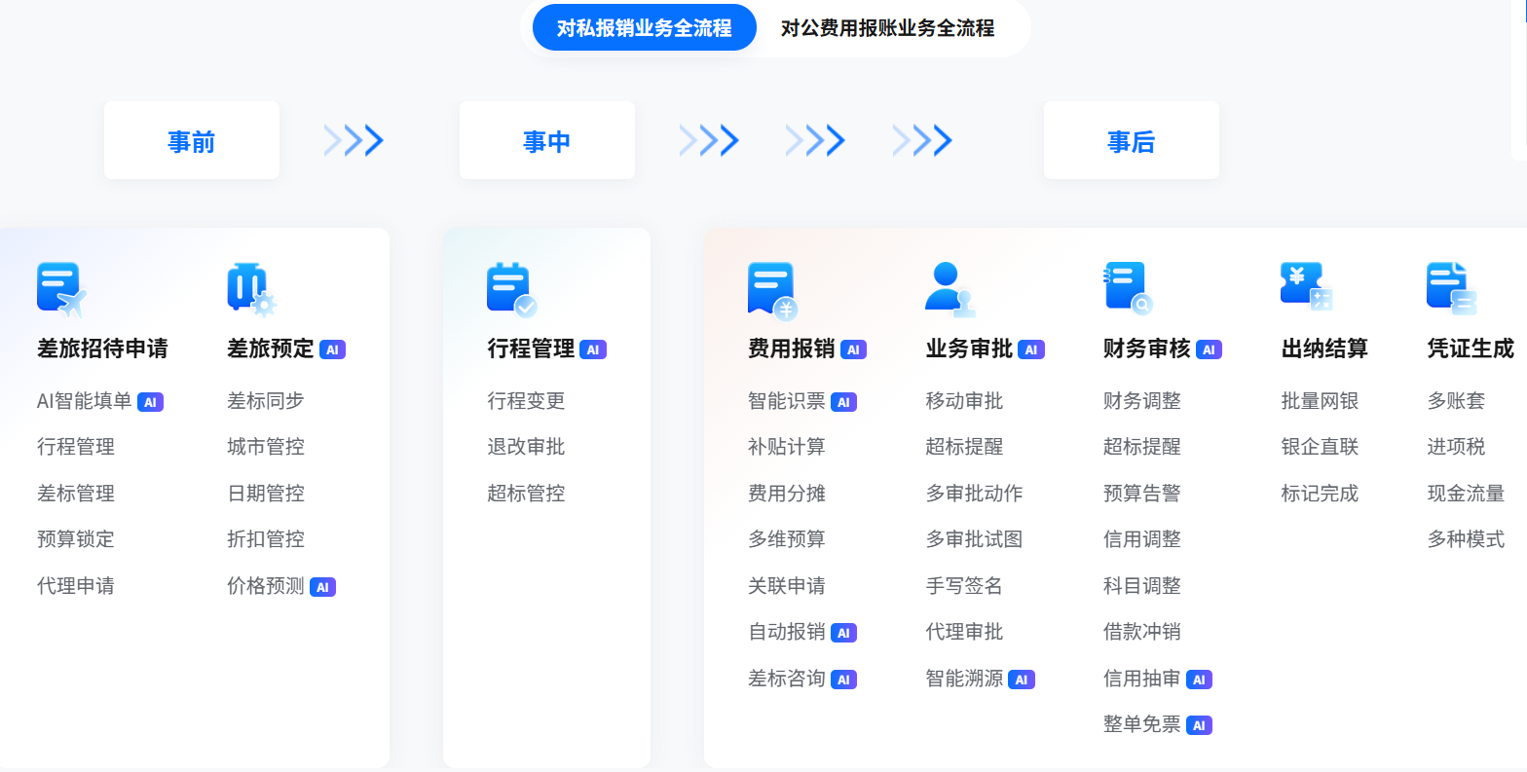
Task: Click the 城市管控 item
Action: point(266,447)
